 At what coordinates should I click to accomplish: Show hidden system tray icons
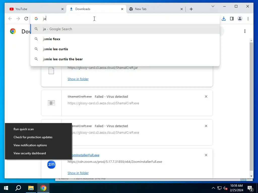(213, 188)
